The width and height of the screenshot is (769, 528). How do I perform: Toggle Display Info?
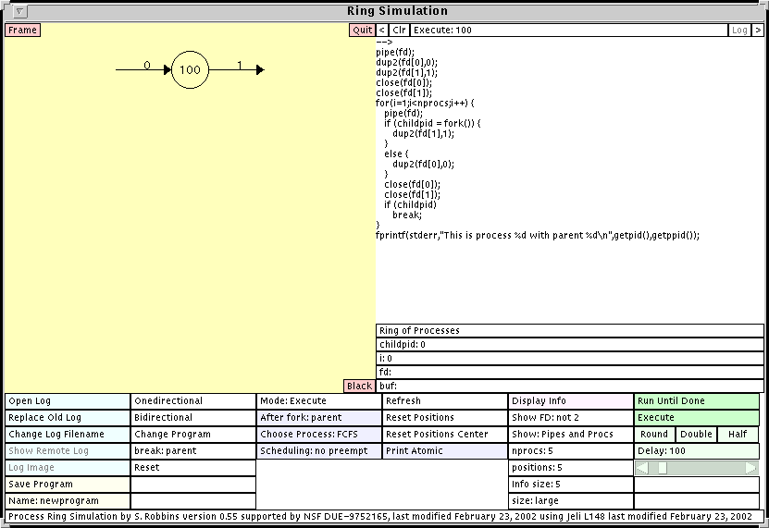pyautogui.click(x=571, y=401)
